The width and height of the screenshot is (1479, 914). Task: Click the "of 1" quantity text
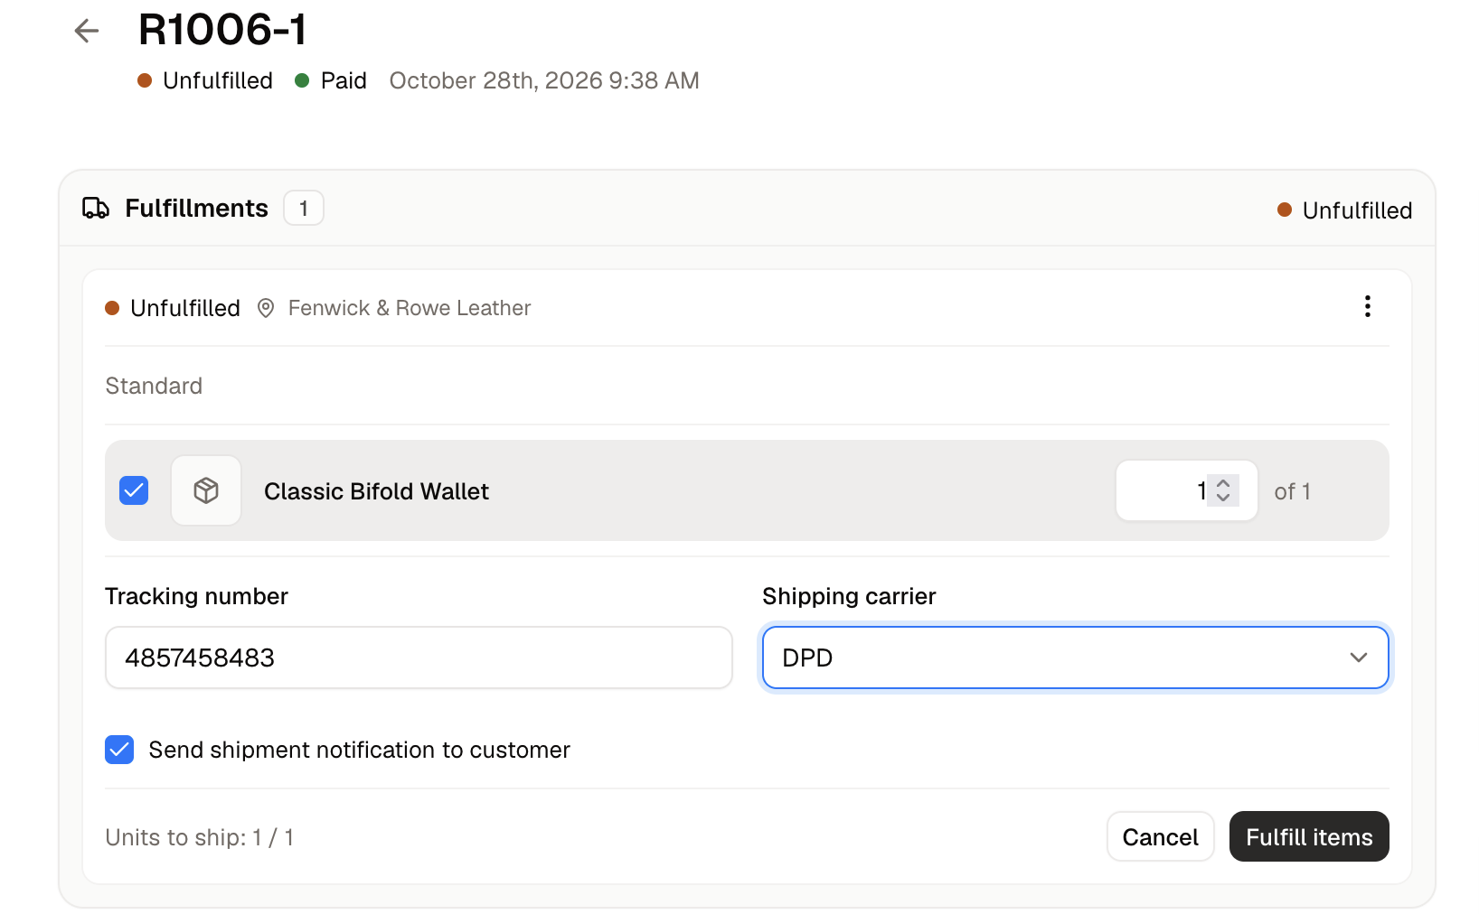[x=1293, y=491]
